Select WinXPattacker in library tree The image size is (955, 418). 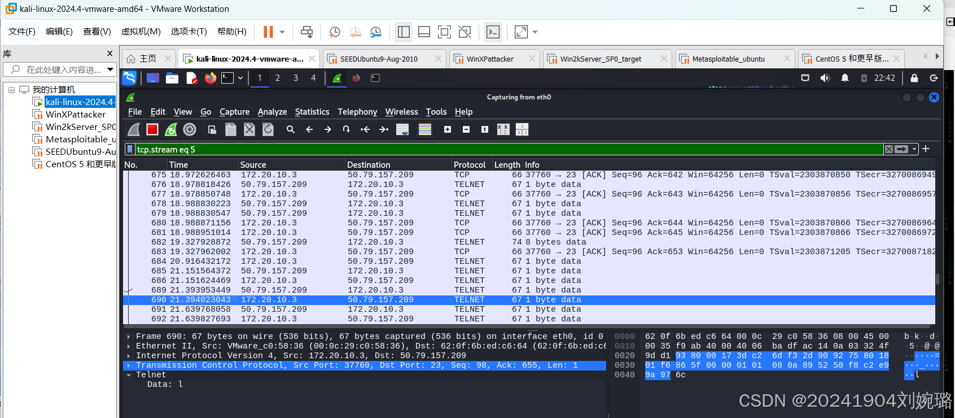coord(75,114)
